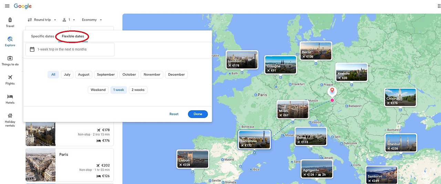Click the Budapest label on the map
Image resolution: width=441 pixels, height=184 pixels.
coord(355,106)
